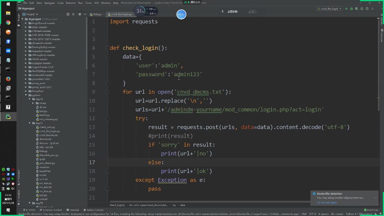Open Project panel settings gear
Image resolution: width=384 pixels, height=216 pixels.
(79, 14)
